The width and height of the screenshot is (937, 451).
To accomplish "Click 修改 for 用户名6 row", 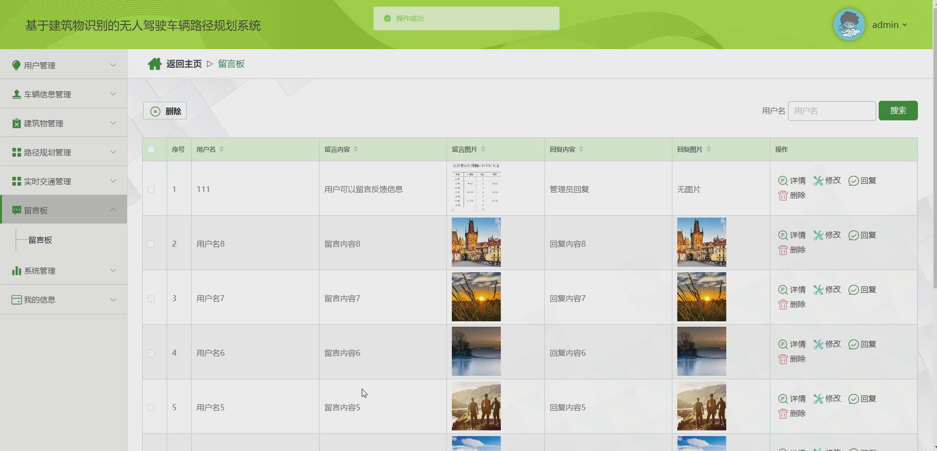I will [x=827, y=344].
